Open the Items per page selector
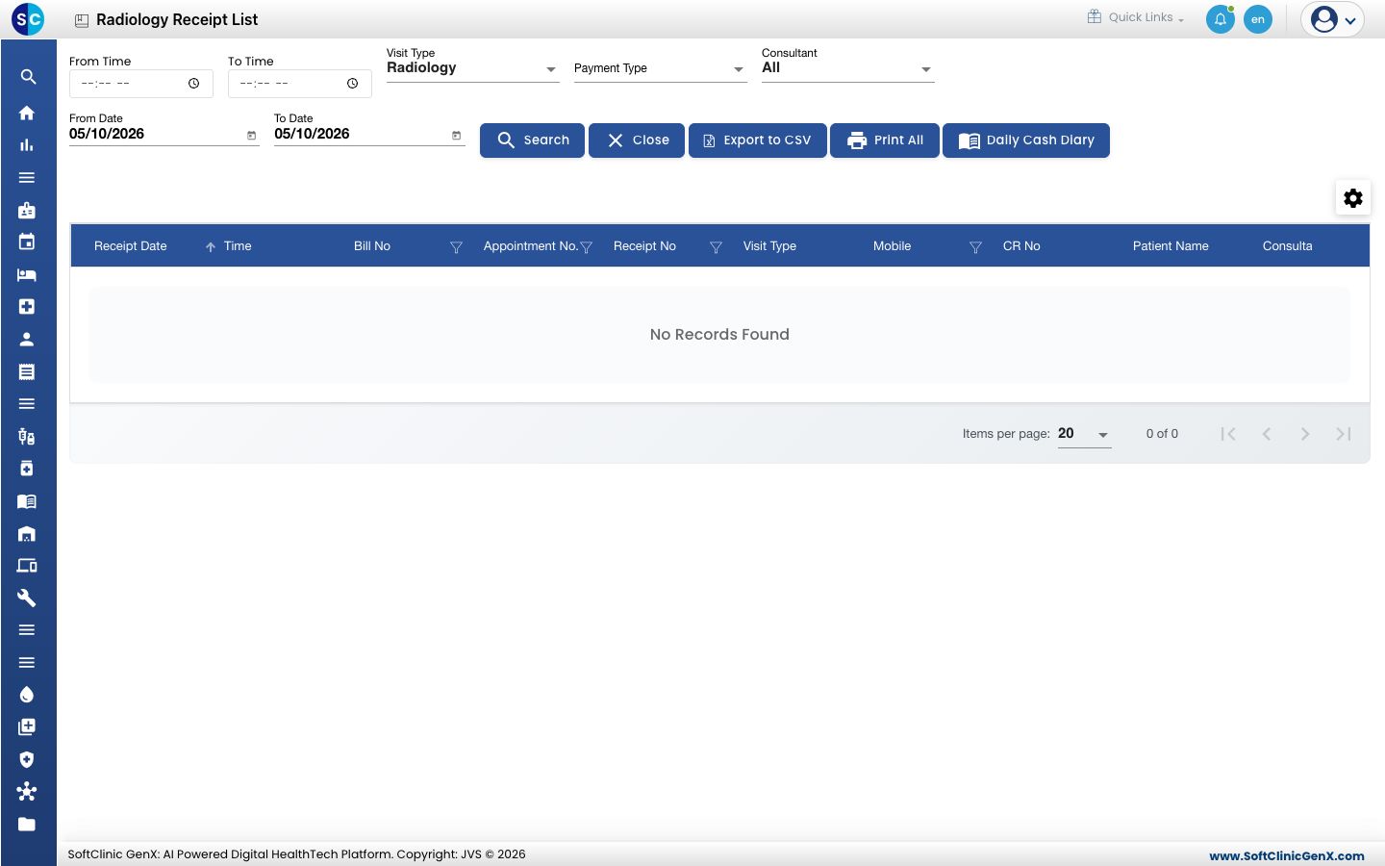This screenshot has width=1385, height=866. click(1084, 434)
